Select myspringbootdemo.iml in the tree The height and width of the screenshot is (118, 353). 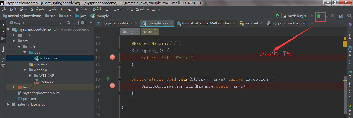[x=41, y=93]
